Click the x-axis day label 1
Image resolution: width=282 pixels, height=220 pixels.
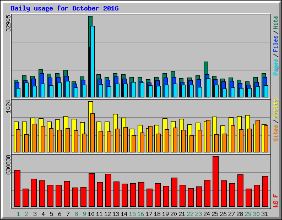point(18,214)
